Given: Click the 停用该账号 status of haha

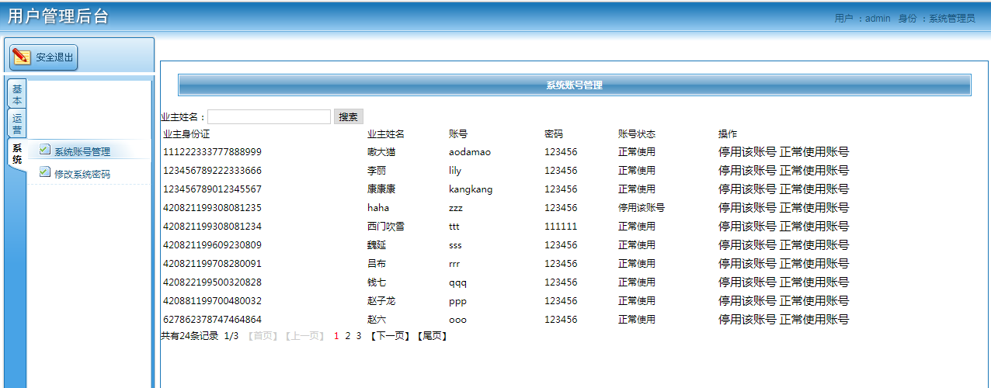Looking at the screenshot, I should pyautogui.click(x=642, y=207).
